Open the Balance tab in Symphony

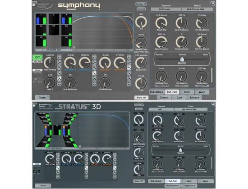coord(194,98)
